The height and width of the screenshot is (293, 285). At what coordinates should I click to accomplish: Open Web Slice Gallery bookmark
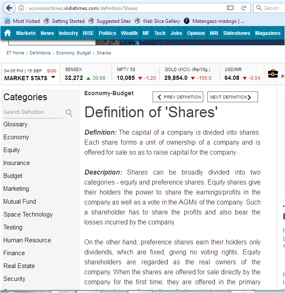(157, 21)
